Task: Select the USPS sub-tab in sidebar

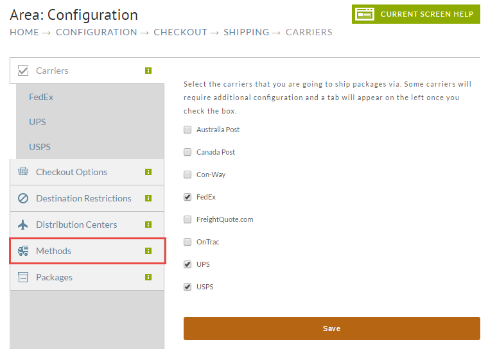Action: point(40,147)
